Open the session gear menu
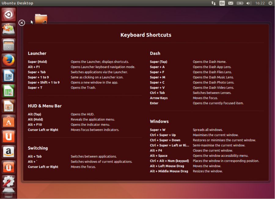This screenshot has width=275, height=199. [x=270, y=3]
